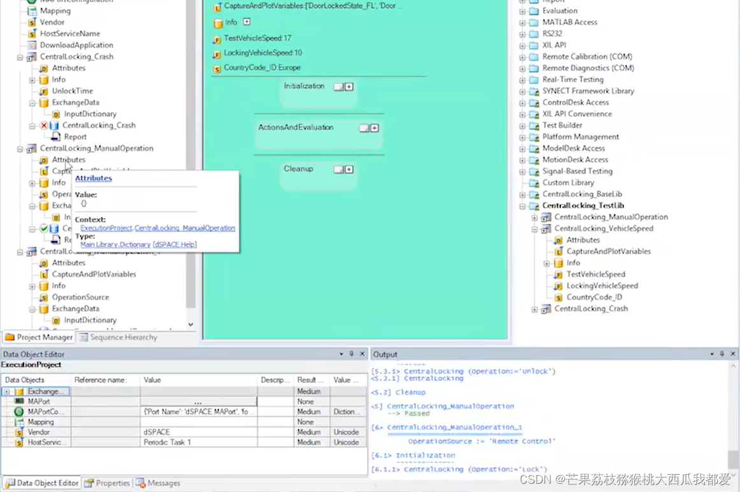Image resolution: width=740 pixels, height=492 pixels.
Task: Click the MATLAB Access library folder icon
Action: pyautogui.click(x=534, y=22)
